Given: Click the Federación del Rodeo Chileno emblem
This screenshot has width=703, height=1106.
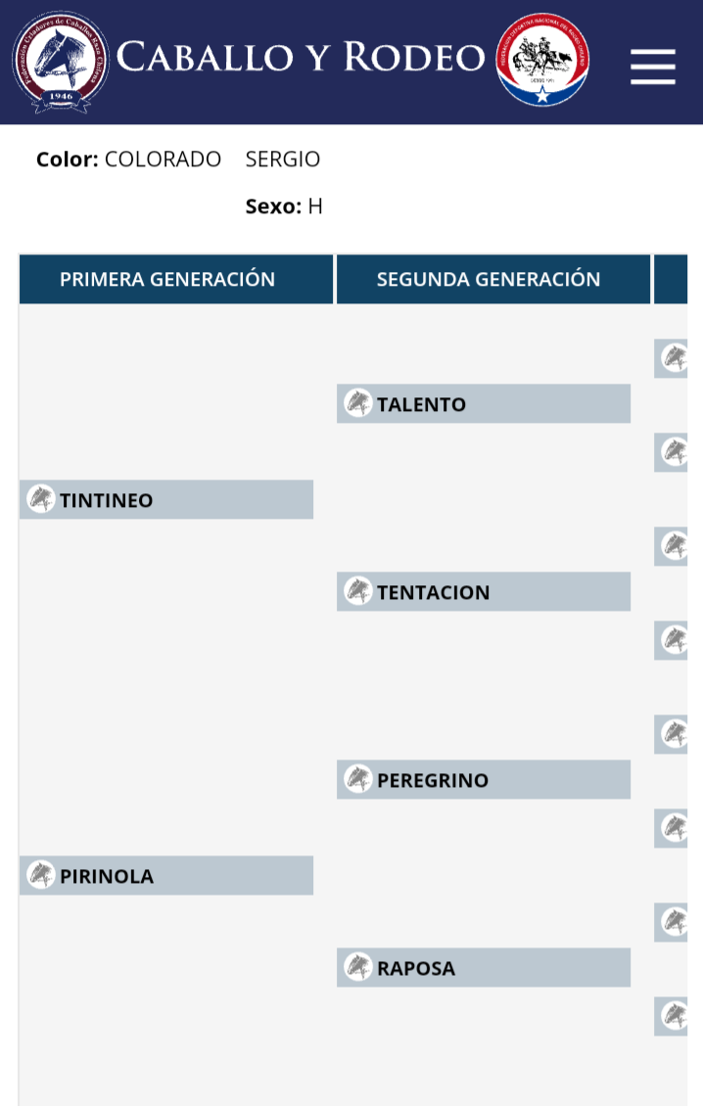Looking at the screenshot, I should 542,60.
